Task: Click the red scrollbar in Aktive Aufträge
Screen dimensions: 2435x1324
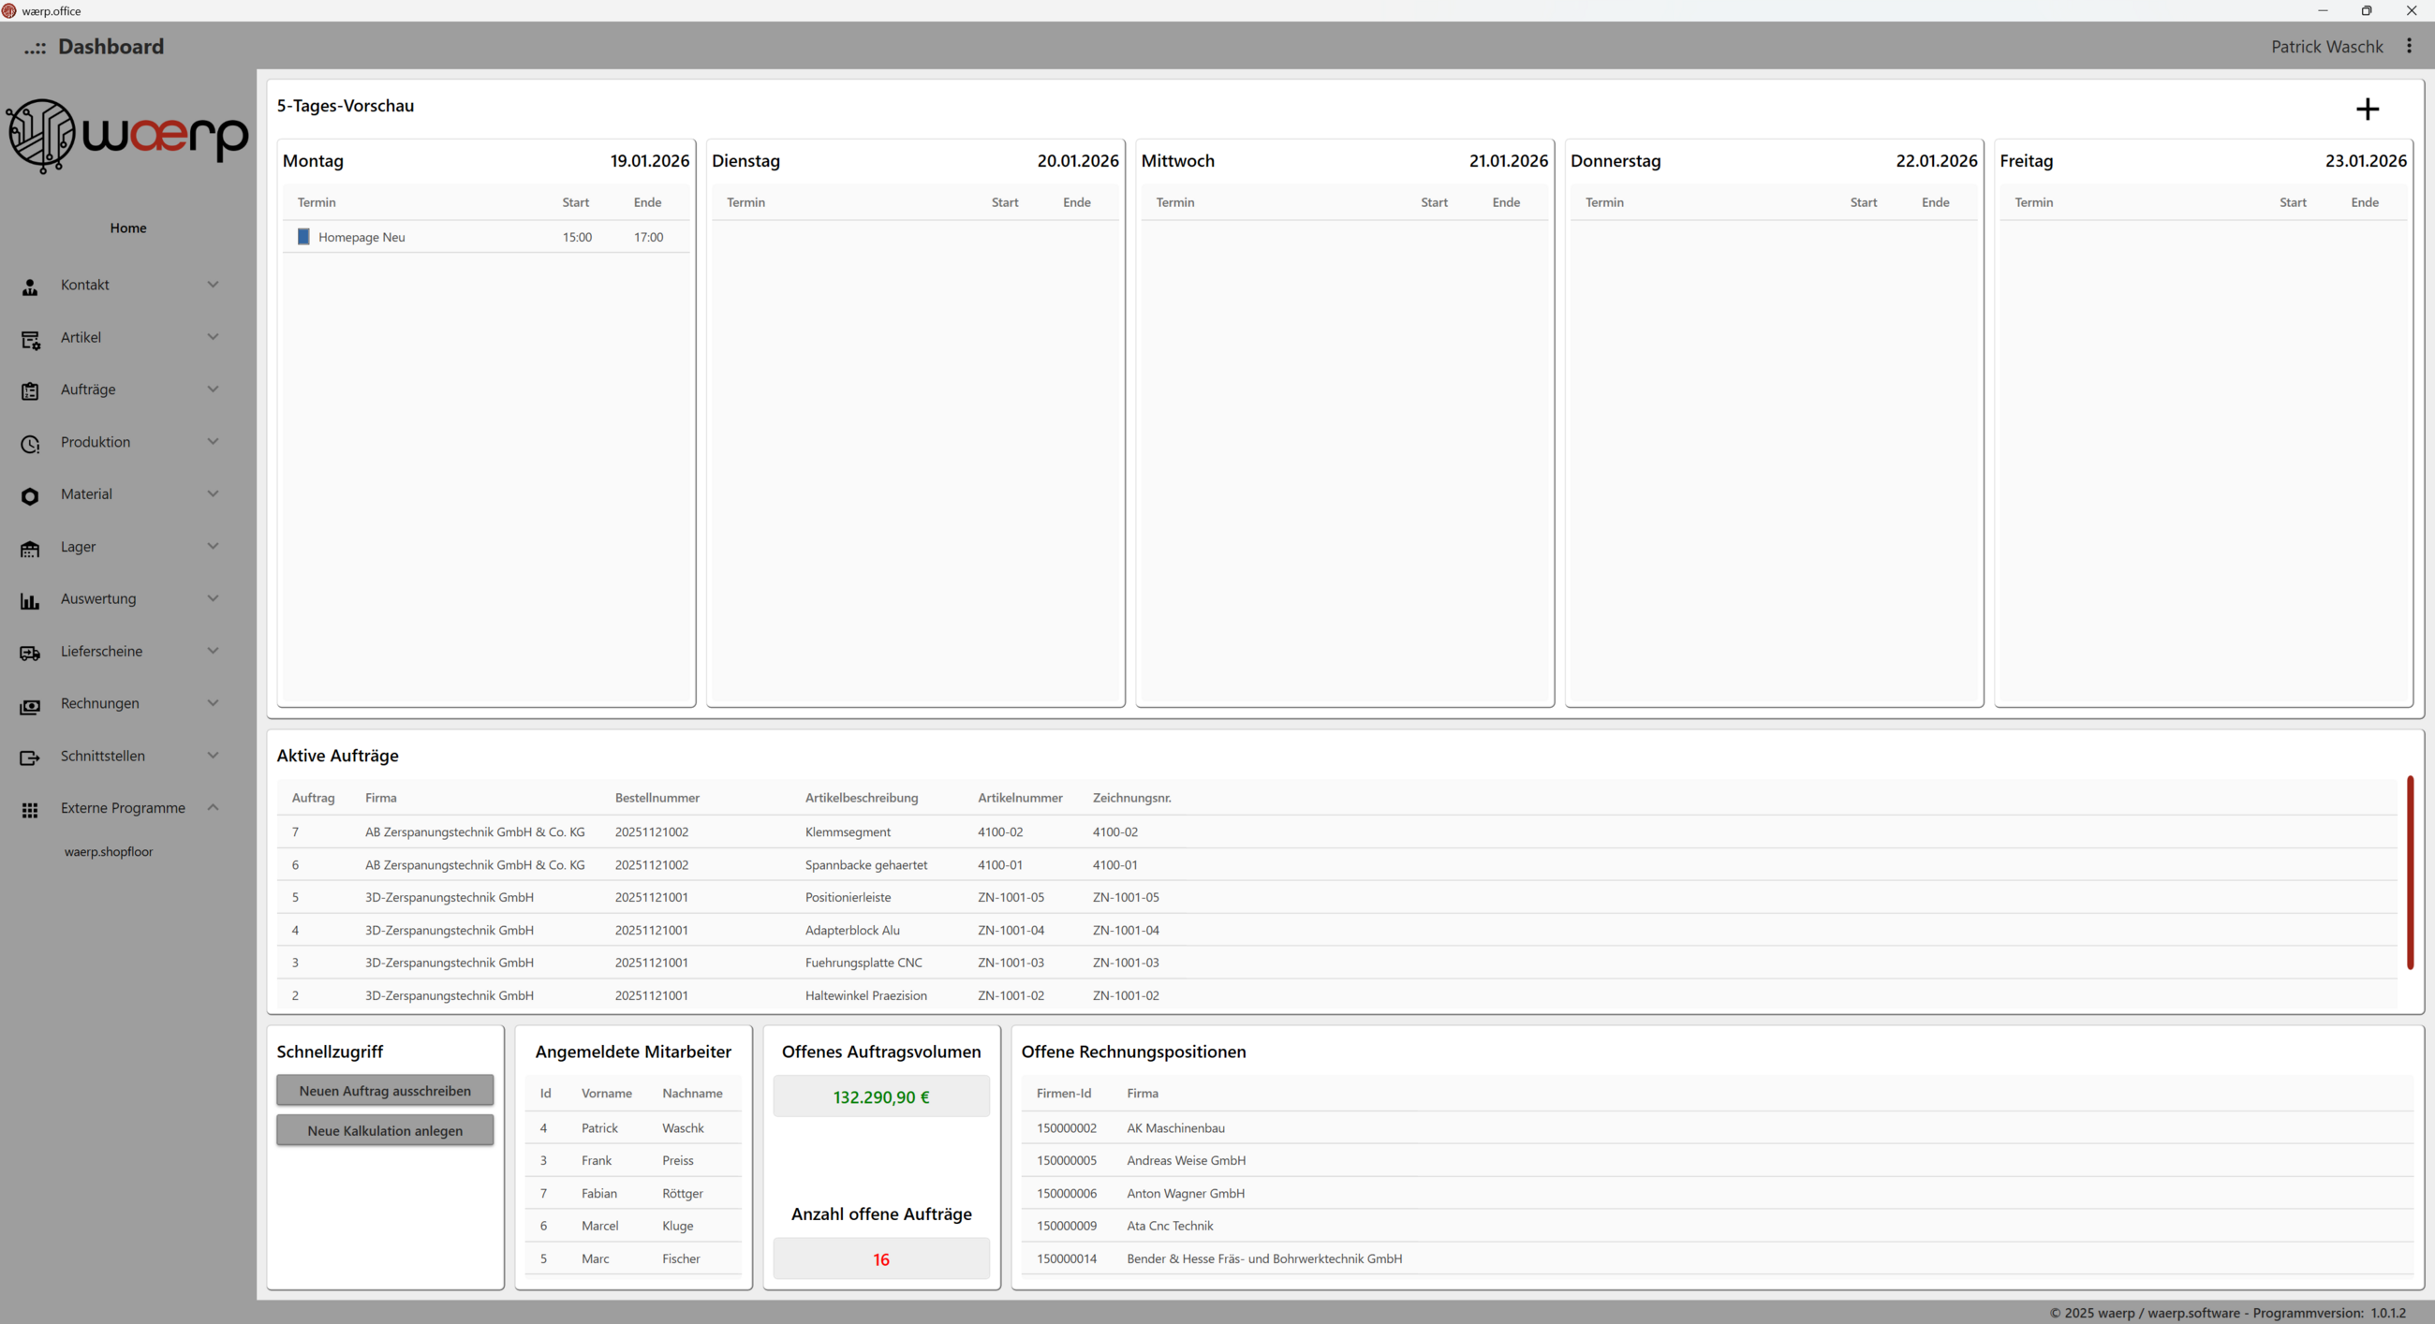Action: pos(2410,872)
